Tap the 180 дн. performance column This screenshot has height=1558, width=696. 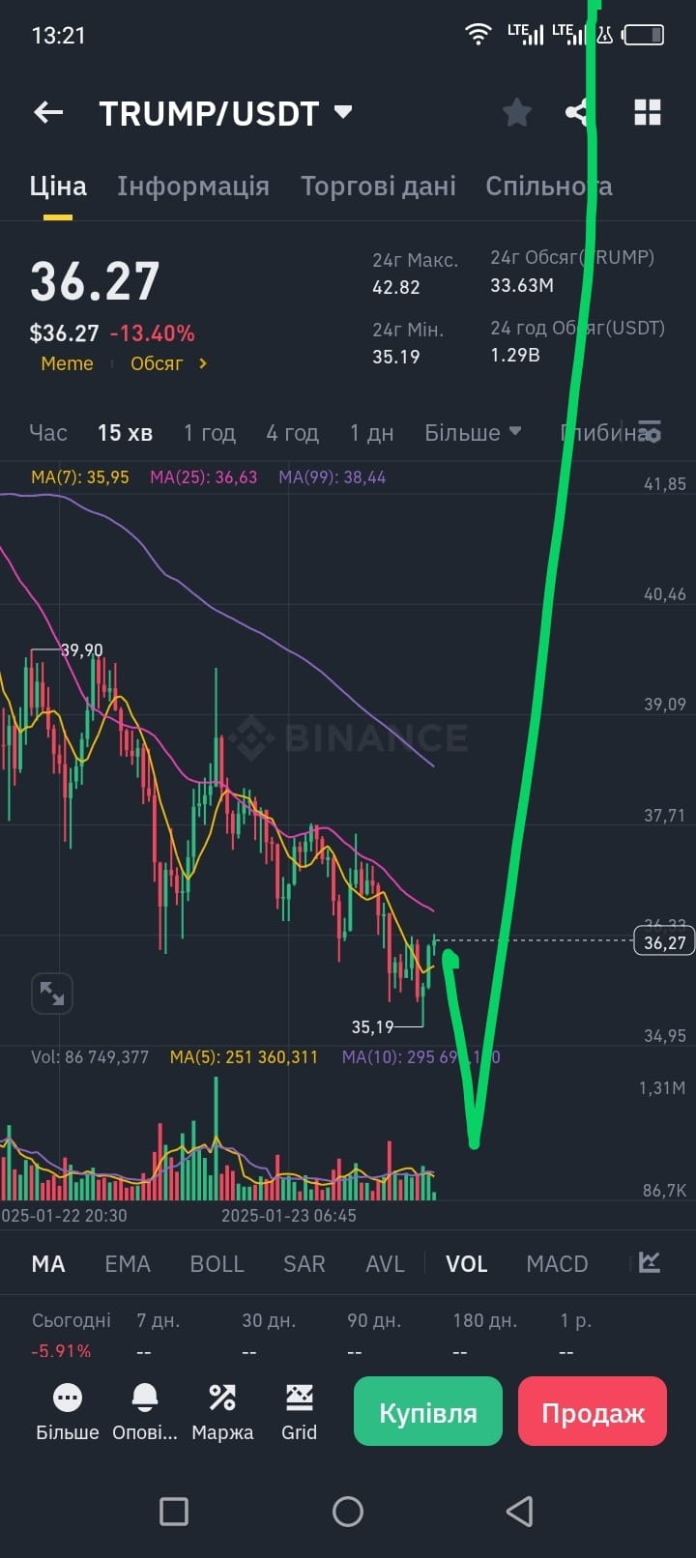click(485, 1335)
